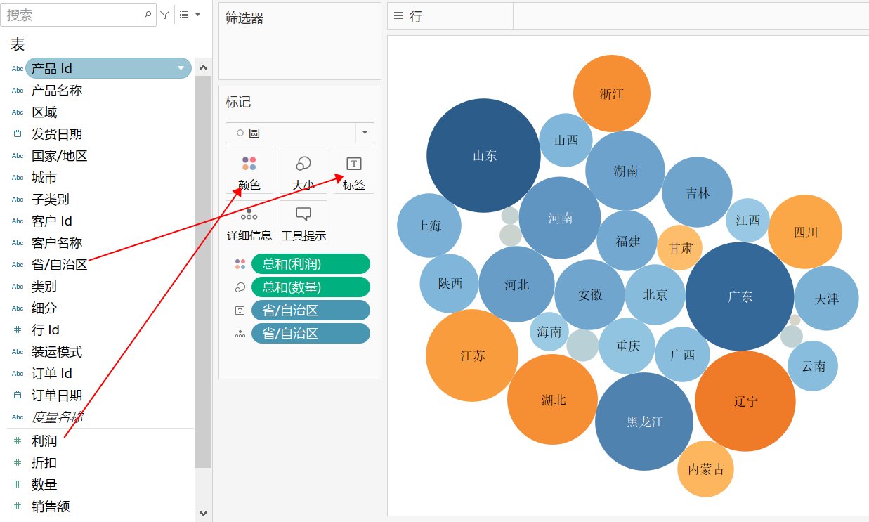The image size is (869, 522).
Task: Select the 总和(数量) pill
Action: 311,287
